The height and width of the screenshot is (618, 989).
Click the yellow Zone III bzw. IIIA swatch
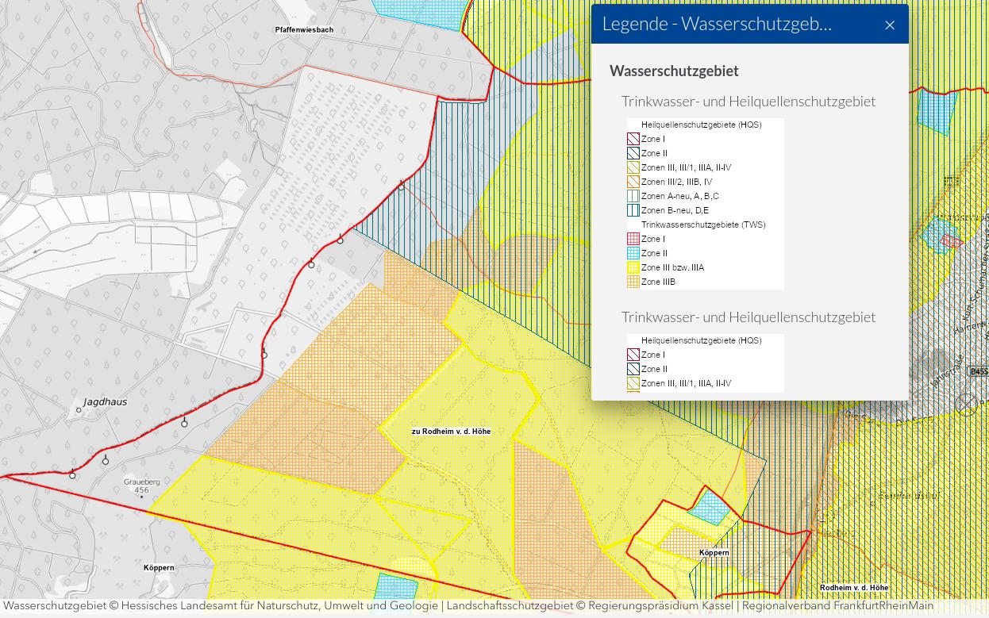coord(633,267)
